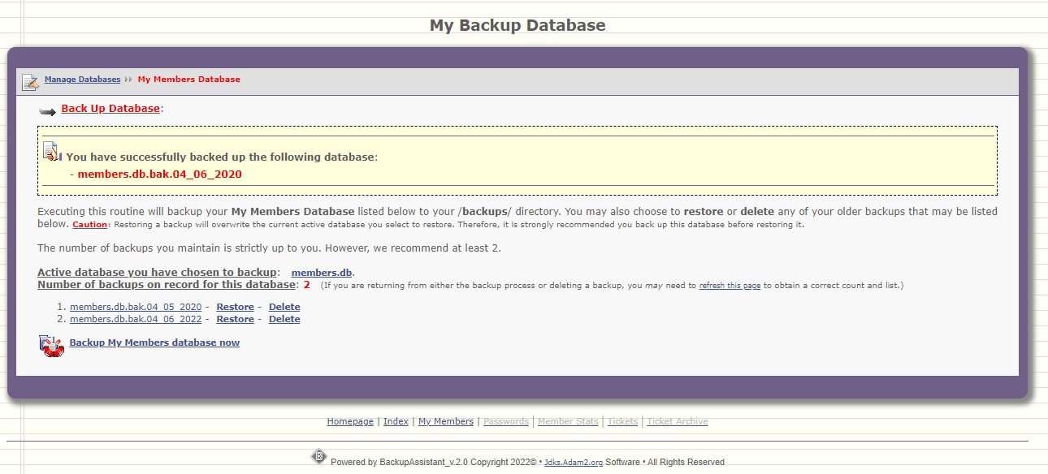Click the edit-document icon beside Manage Databases

tap(29, 80)
